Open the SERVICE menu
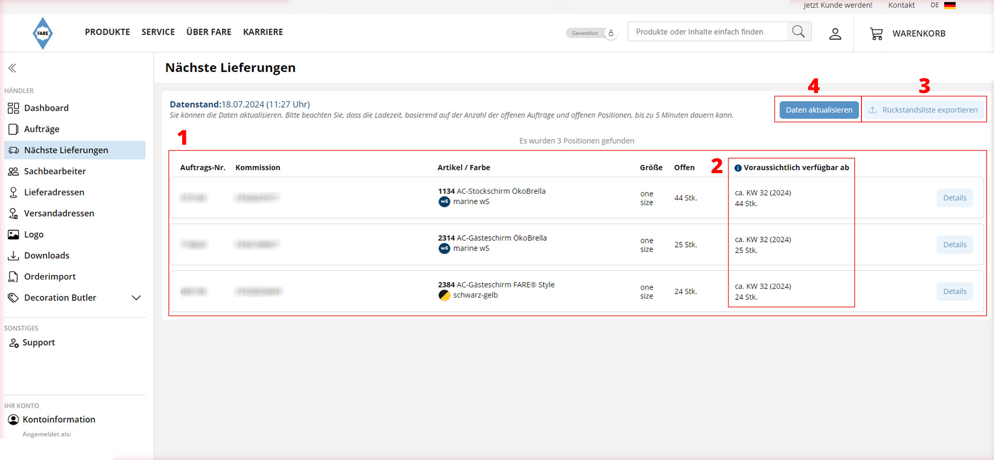This screenshot has height=460, width=994. point(158,32)
